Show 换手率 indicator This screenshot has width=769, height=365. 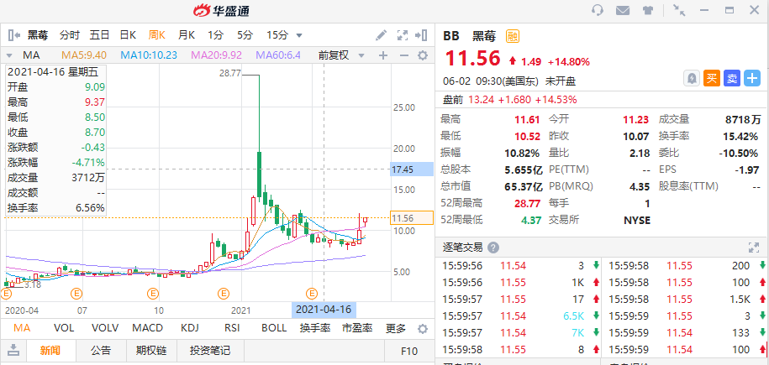[x=315, y=328]
